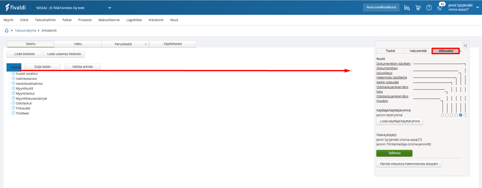Click the Lisää tiedosto button
Image resolution: width=482 pixels, height=188 pixels.
[25, 54]
